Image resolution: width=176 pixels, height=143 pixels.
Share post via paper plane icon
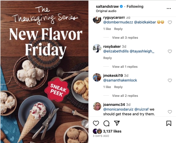tap(117, 123)
